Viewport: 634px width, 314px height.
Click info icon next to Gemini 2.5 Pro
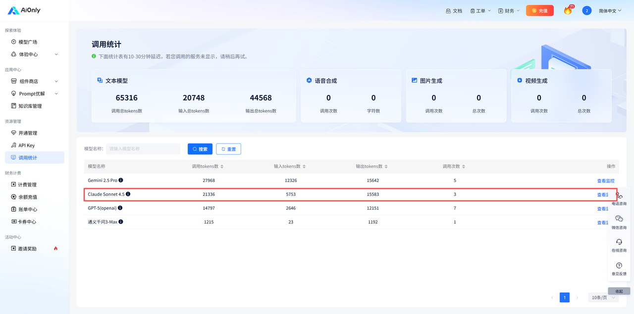(121, 180)
